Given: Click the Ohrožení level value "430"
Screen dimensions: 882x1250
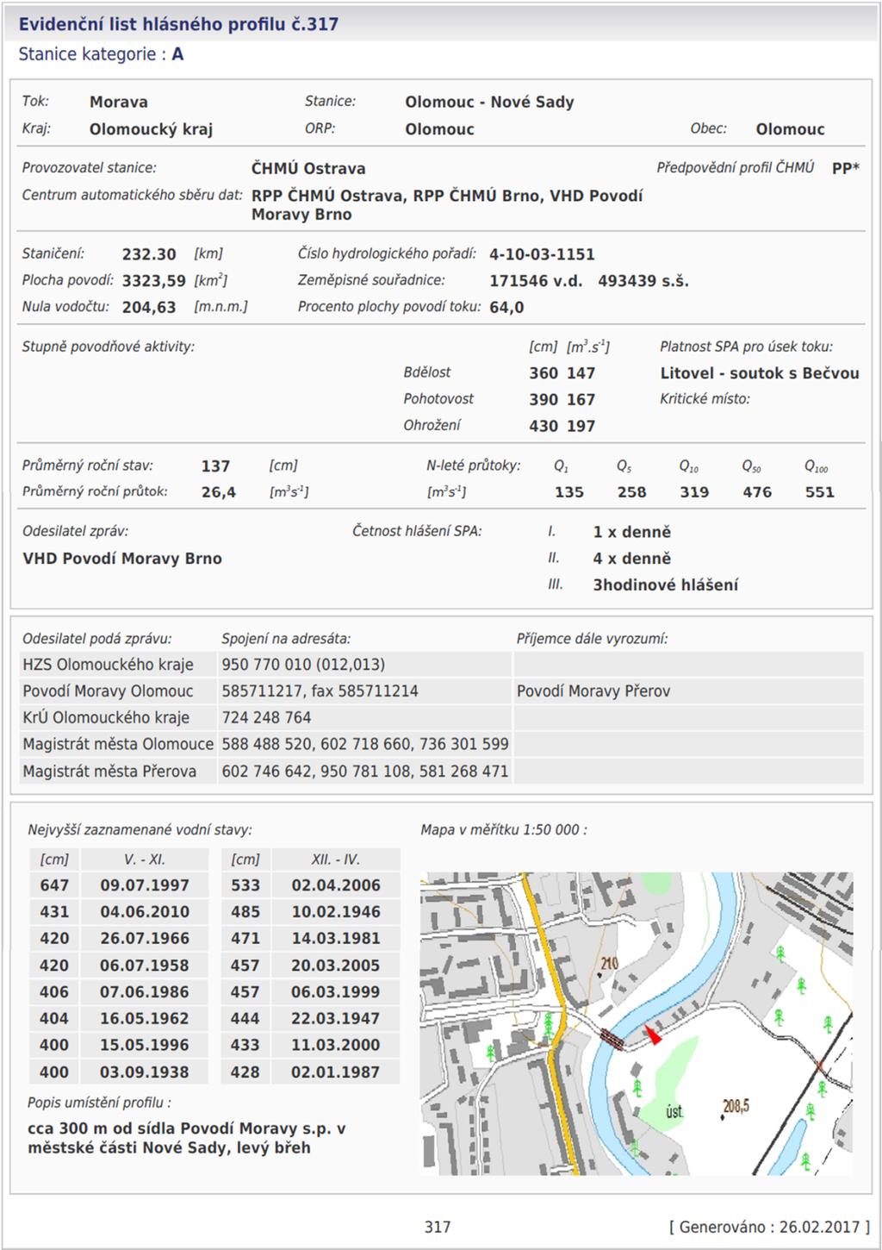Looking at the screenshot, I should click(x=543, y=426).
